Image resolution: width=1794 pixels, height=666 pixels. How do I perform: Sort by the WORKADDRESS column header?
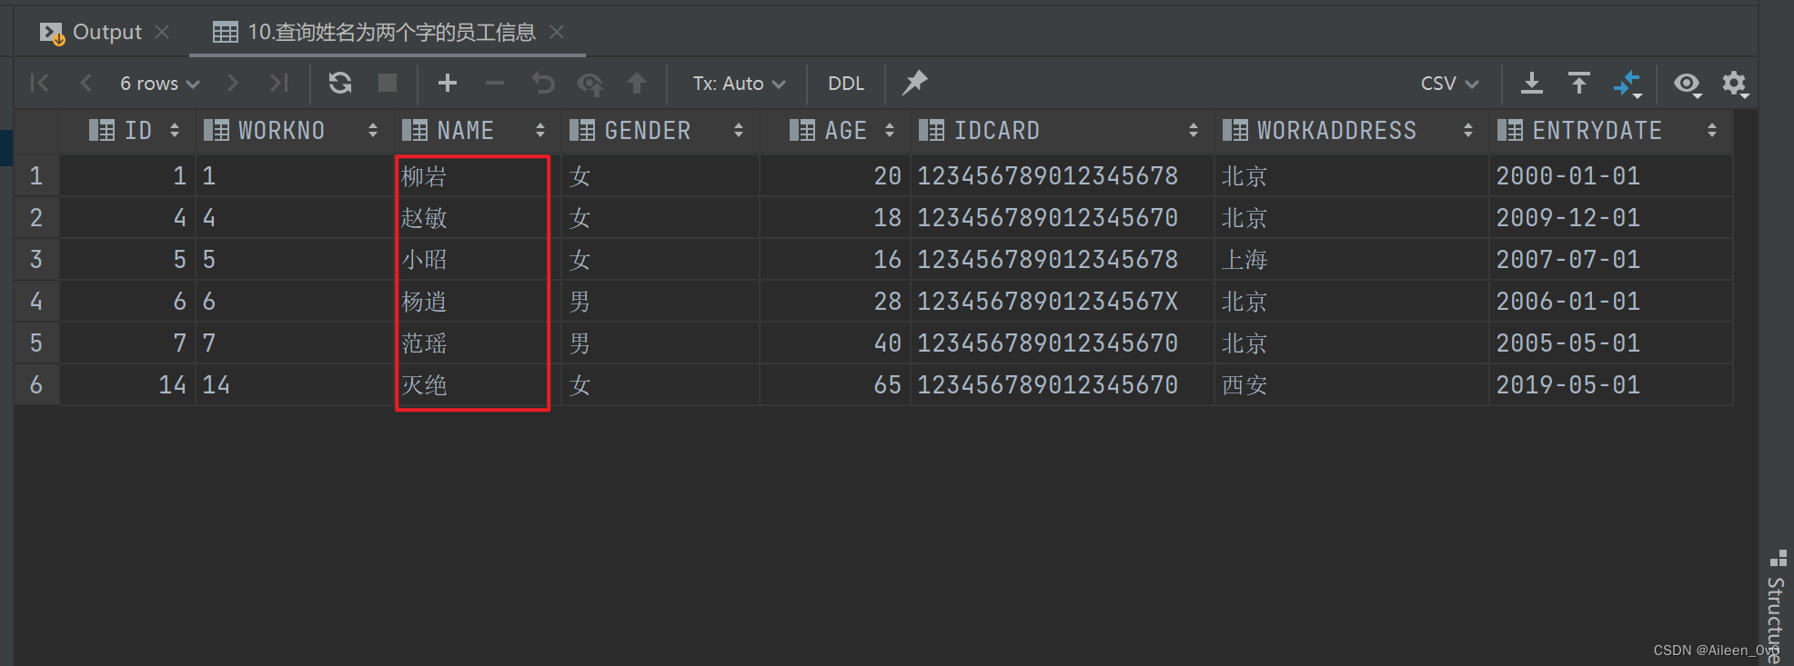coord(1350,131)
